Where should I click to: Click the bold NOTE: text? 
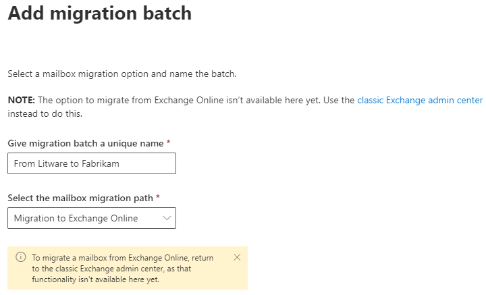[x=22, y=101]
